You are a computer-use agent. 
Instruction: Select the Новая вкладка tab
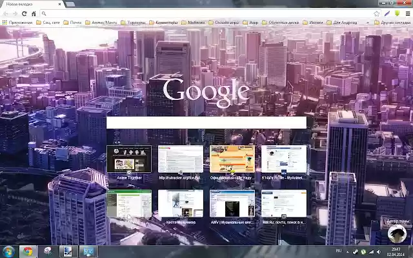[32, 5]
